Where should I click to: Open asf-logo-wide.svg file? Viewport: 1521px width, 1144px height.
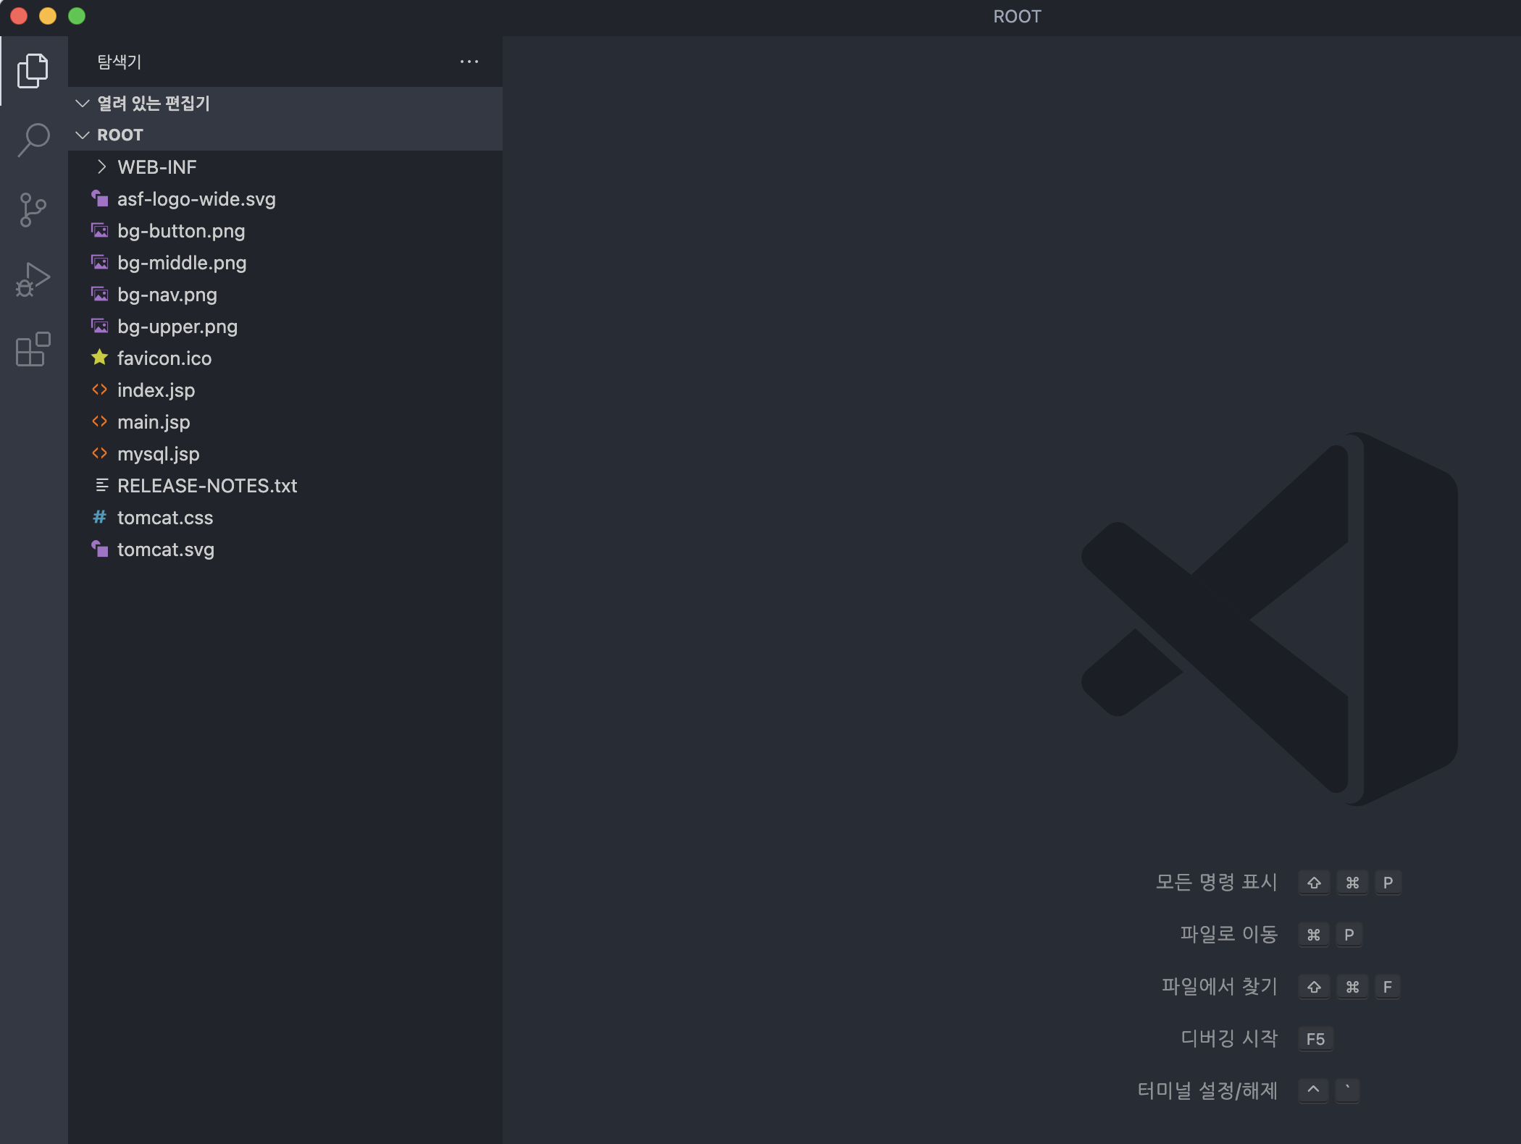coord(196,199)
